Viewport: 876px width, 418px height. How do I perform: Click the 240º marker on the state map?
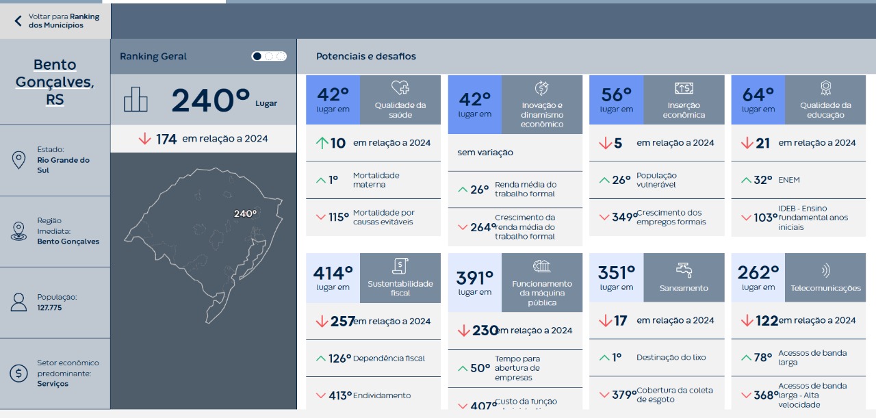(245, 213)
